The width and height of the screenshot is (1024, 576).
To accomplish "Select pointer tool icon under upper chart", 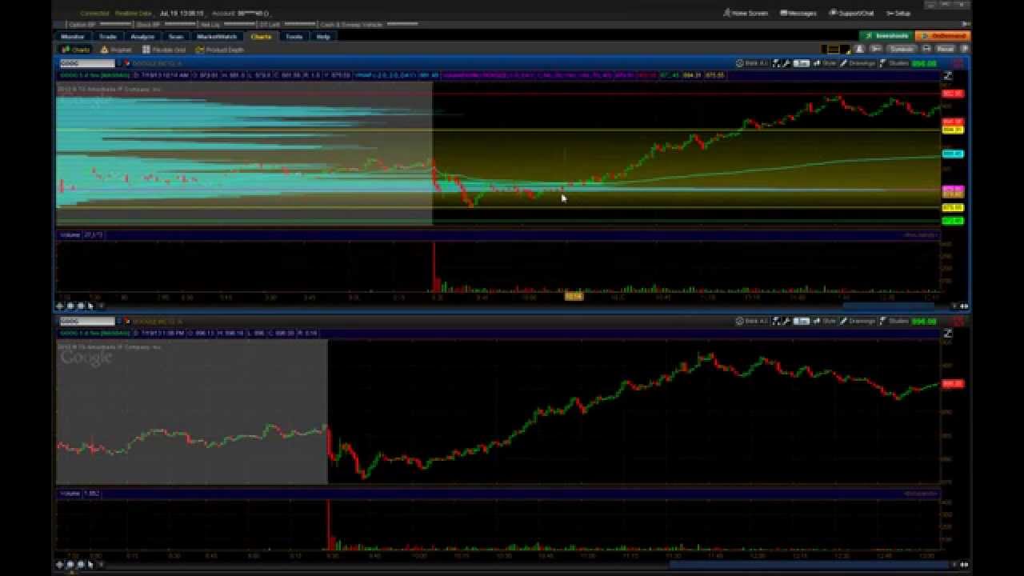I will [x=90, y=306].
